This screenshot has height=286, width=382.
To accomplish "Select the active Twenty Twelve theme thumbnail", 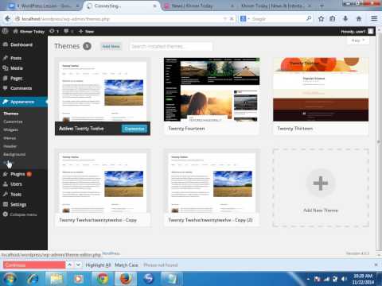I will (103, 90).
